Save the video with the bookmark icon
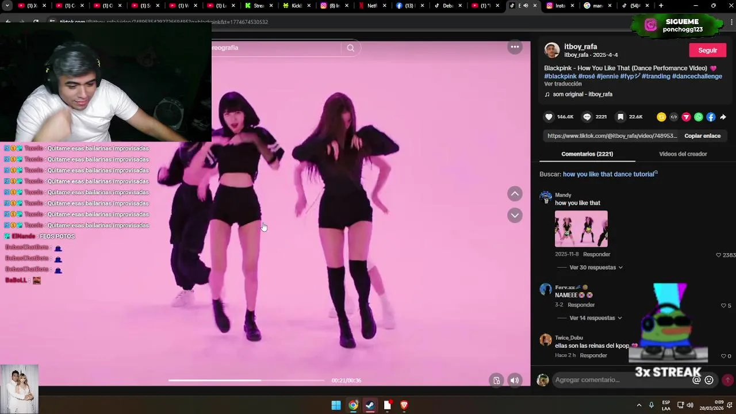This screenshot has height=414, width=736. pyautogui.click(x=620, y=117)
